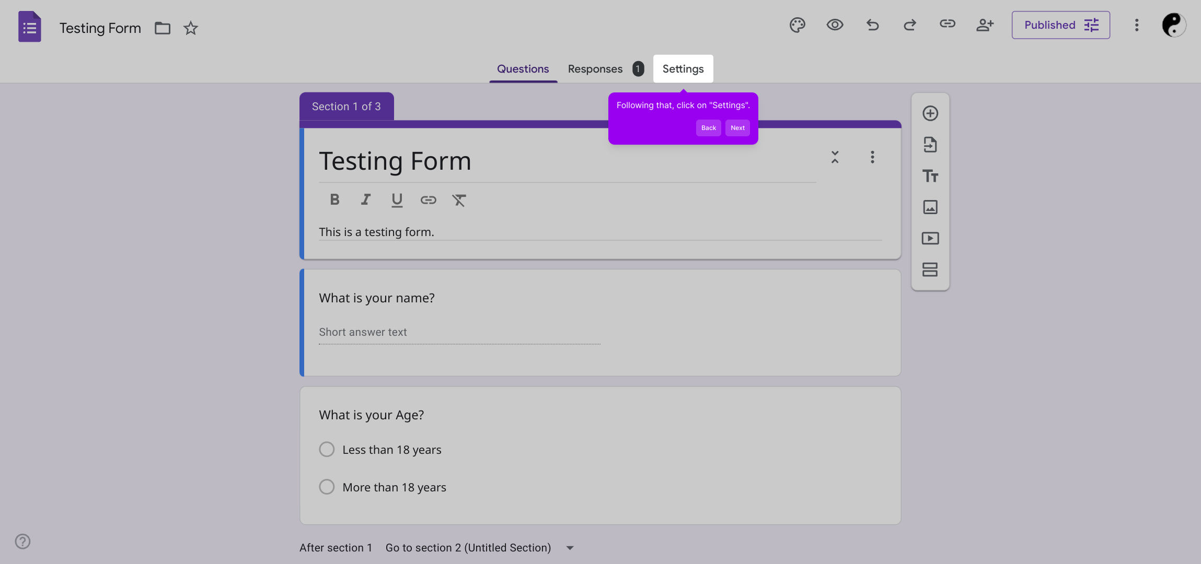Viewport: 1201px width, 564px height.
Task: Click the Published button
Action: click(x=1060, y=25)
